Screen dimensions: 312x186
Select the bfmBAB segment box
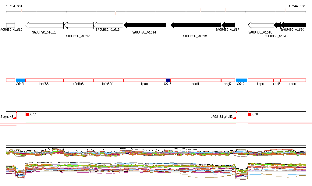click(79, 80)
